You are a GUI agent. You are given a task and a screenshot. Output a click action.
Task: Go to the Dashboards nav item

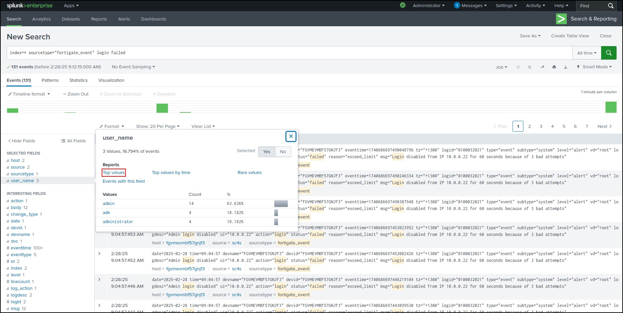153,19
